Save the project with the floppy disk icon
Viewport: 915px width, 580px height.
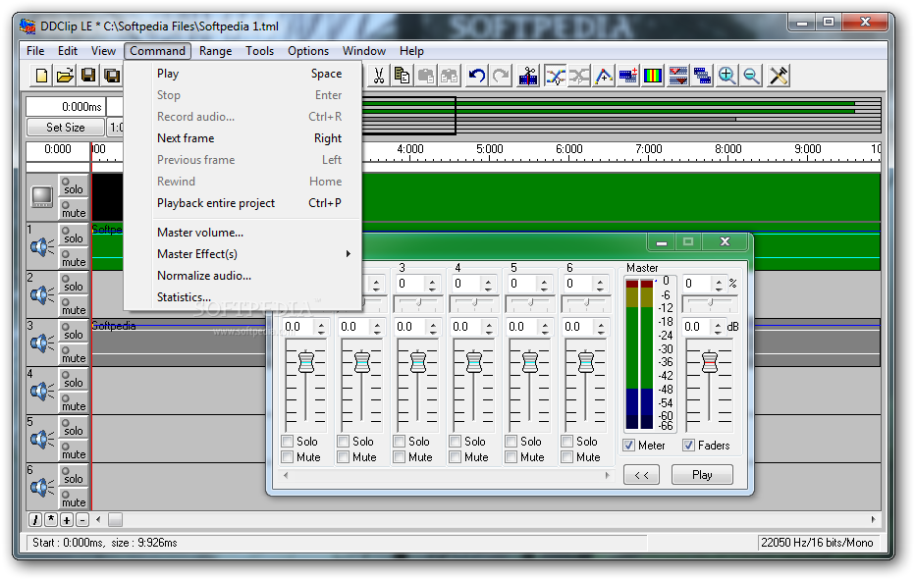tap(88, 76)
